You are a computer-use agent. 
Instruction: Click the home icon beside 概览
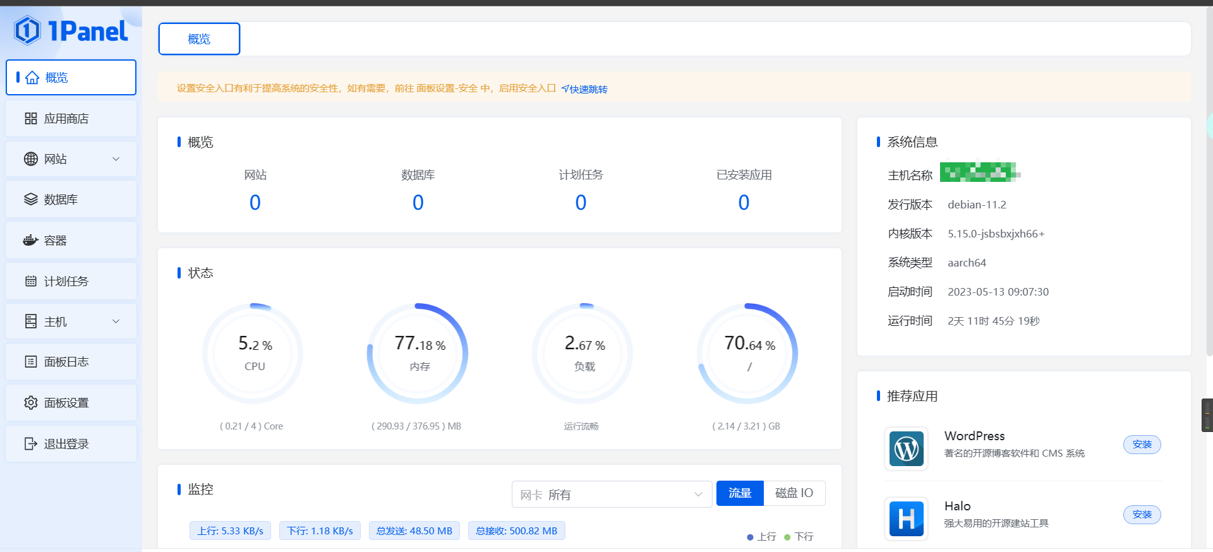click(x=32, y=78)
